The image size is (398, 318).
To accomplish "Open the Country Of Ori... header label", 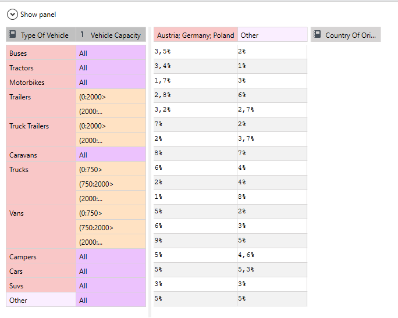I will [350, 35].
